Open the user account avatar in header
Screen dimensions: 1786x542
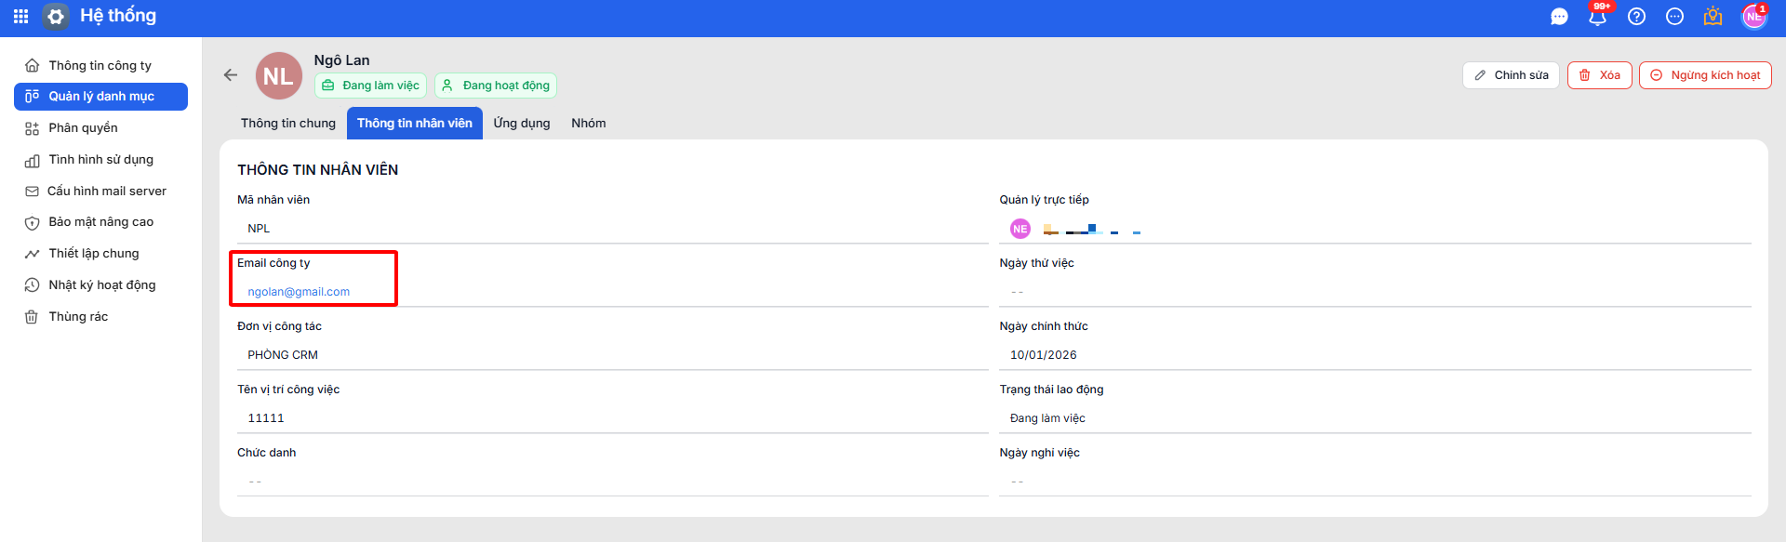coord(1753,17)
